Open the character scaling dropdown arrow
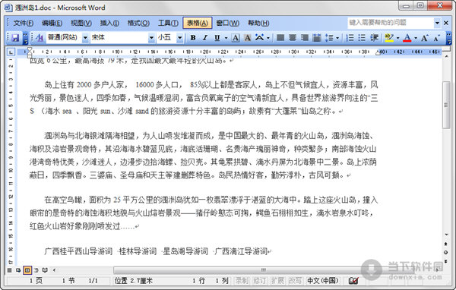Viewport: 456px width, 290px height. pos(268,38)
